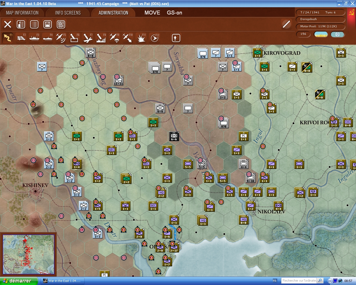Choose the F9 air transport parachute icon
Viewport: 356px width, 285px height.
coord(114,38)
